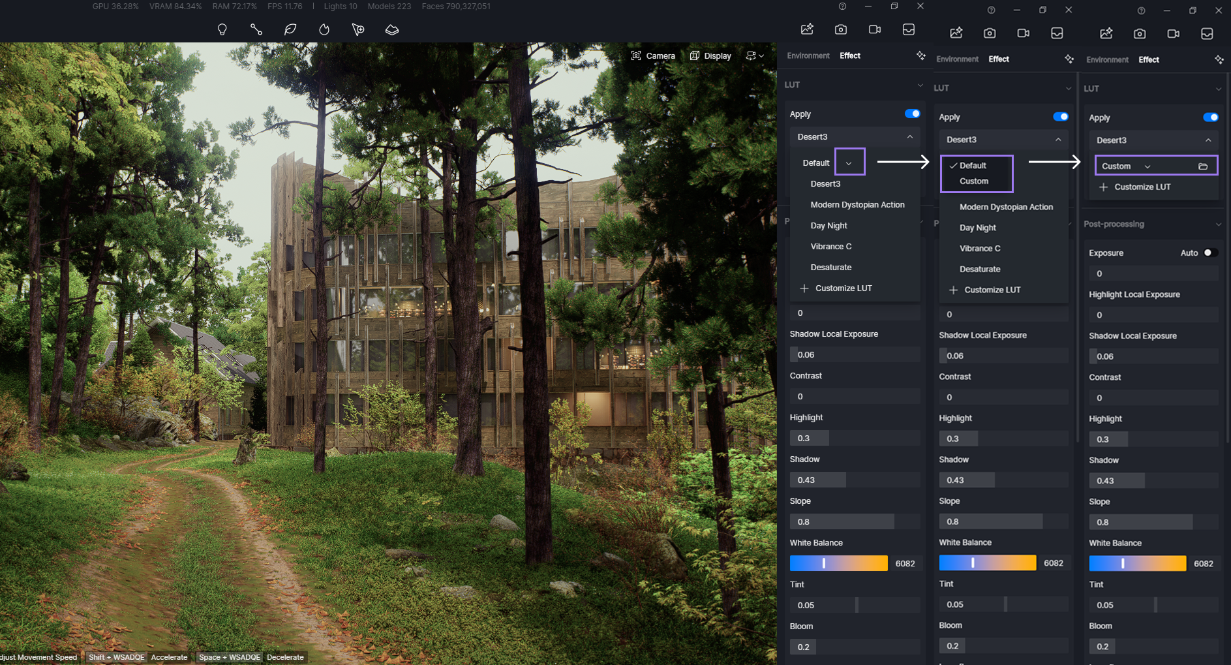Click the White Balance gradient slider in the right panel

pyautogui.click(x=1137, y=563)
